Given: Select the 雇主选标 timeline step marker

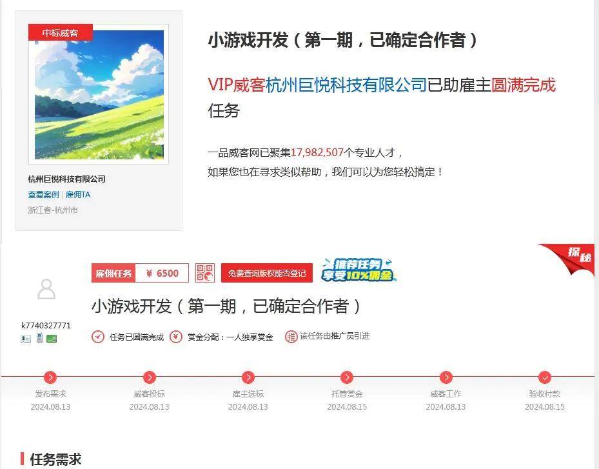Looking at the screenshot, I should tap(248, 377).
